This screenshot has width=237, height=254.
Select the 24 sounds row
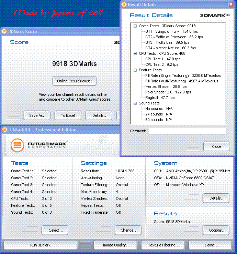(159, 114)
